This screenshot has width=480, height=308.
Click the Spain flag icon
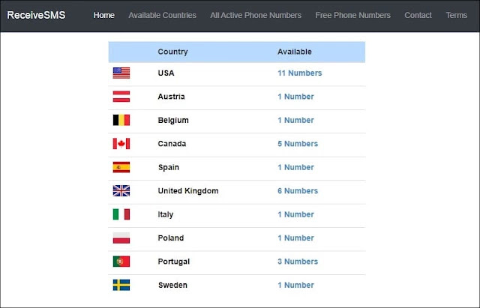121,167
